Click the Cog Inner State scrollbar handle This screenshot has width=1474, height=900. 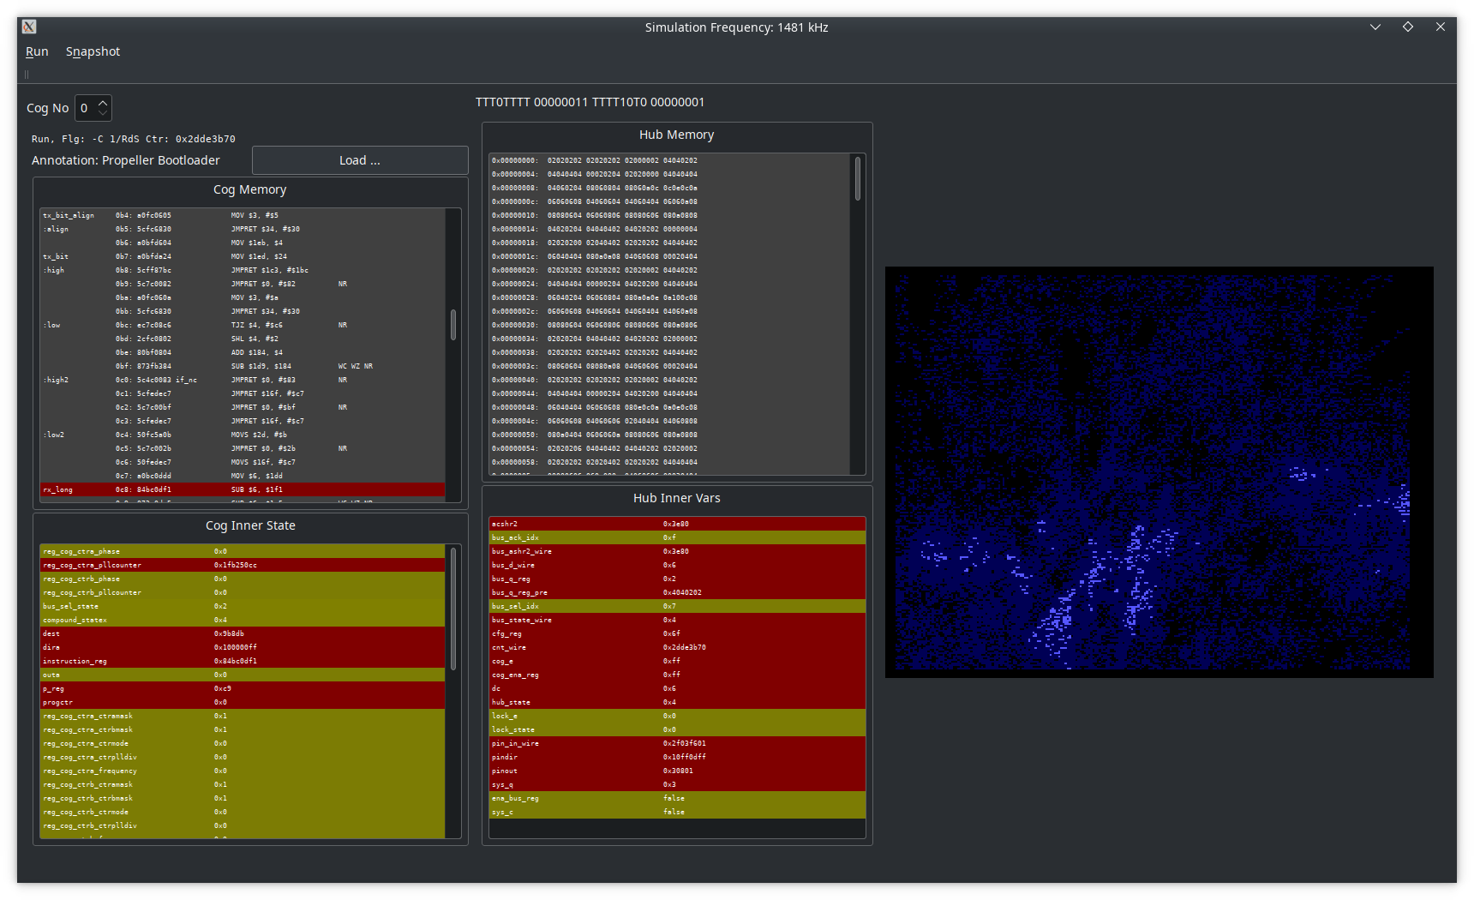(452, 609)
